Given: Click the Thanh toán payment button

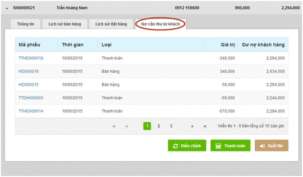Looking at the screenshot, I should (230, 145).
